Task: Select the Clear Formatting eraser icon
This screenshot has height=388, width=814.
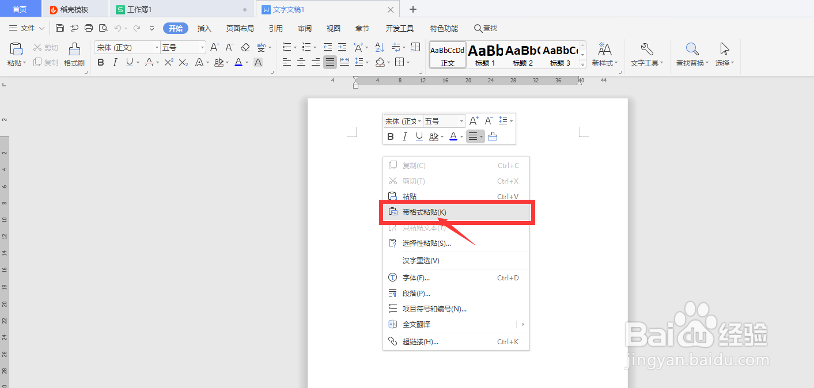Action: click(245, 47)
